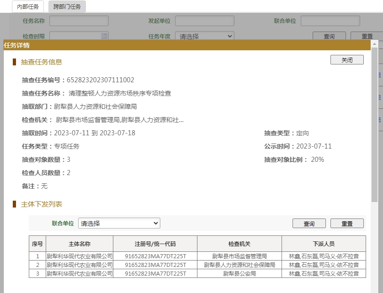Click the 任务类型 value 专项任务

66,146
